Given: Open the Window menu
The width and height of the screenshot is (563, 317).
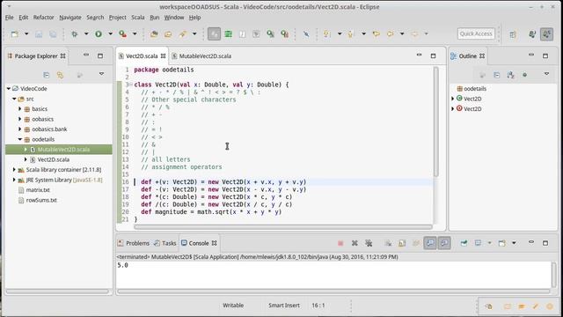Looking at the screenshot, I should (x=174, y=18).
